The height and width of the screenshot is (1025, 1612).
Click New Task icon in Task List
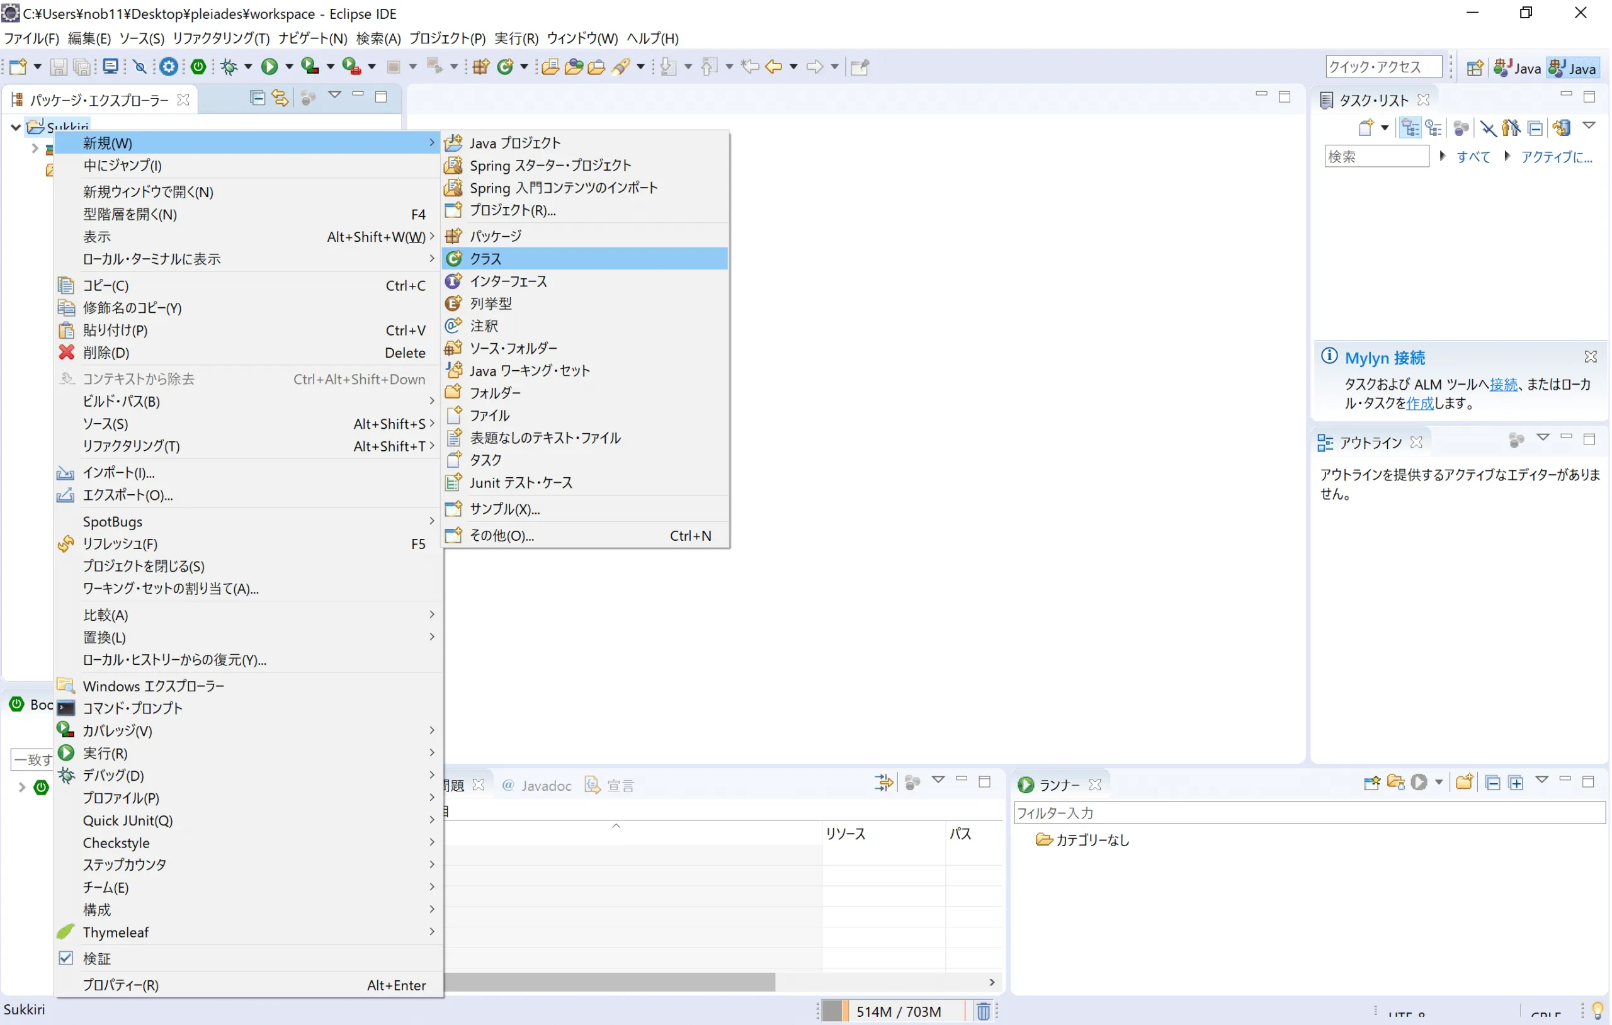click(1366, 128)
